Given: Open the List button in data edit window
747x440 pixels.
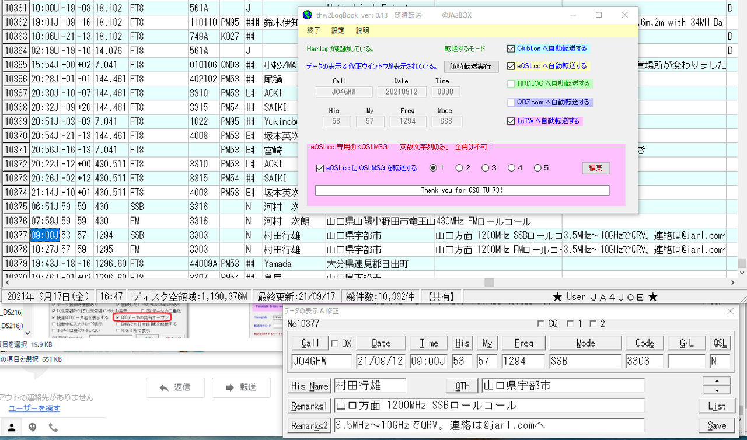Looking at the screenshot, I should [717, 406].
